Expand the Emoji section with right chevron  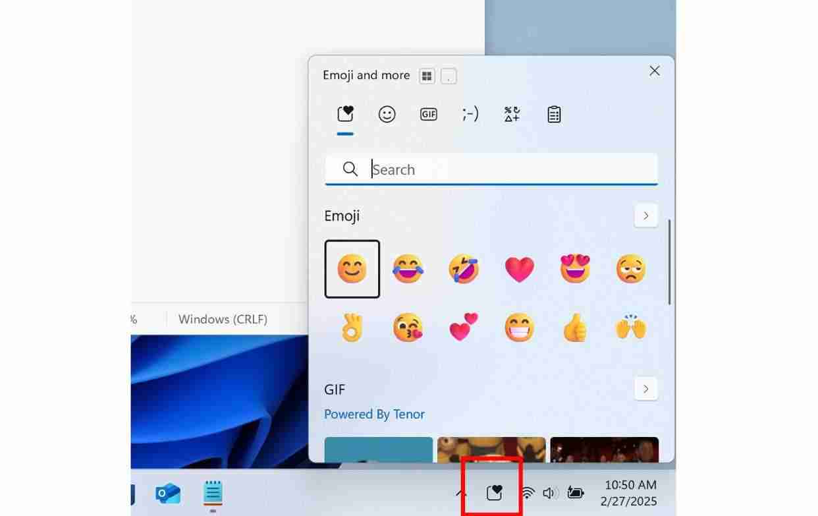click(646, 215)
